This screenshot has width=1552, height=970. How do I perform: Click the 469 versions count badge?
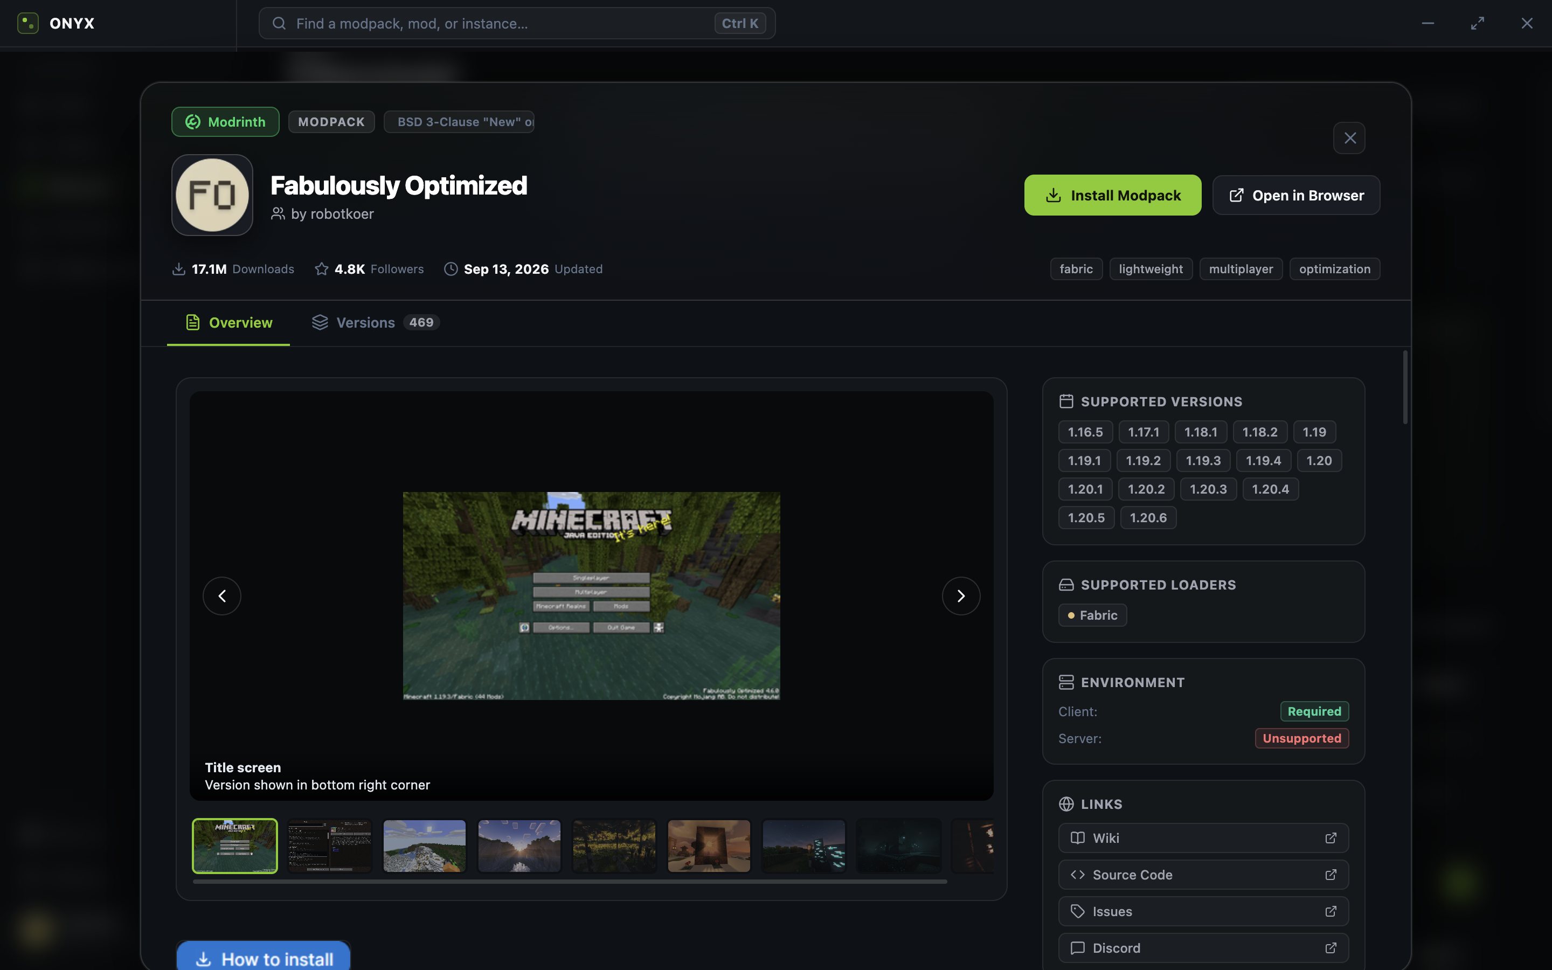click(x=421, y=322)
